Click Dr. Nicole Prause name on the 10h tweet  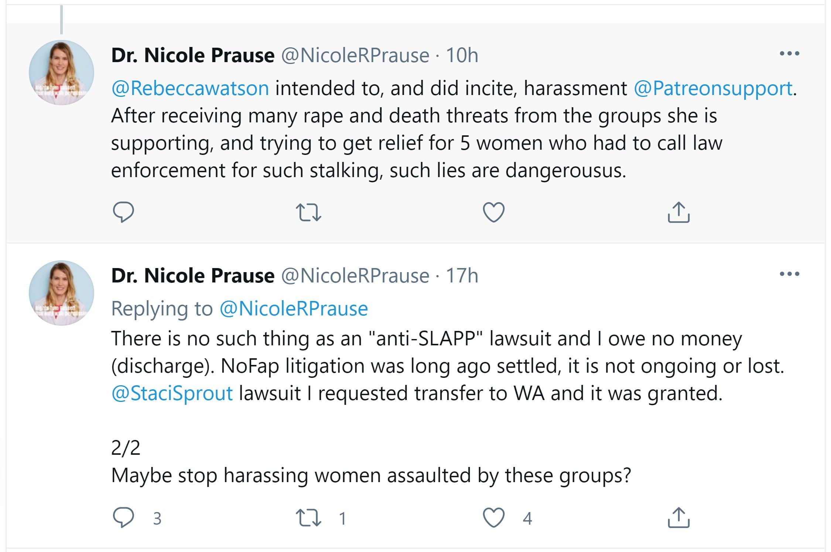193,55
